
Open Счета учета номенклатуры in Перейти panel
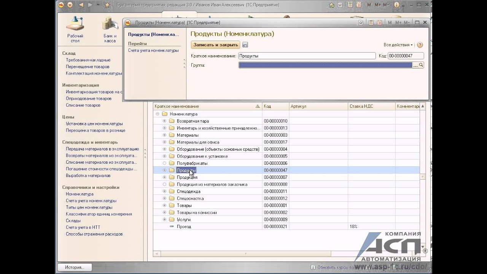(x=153, y=50)
